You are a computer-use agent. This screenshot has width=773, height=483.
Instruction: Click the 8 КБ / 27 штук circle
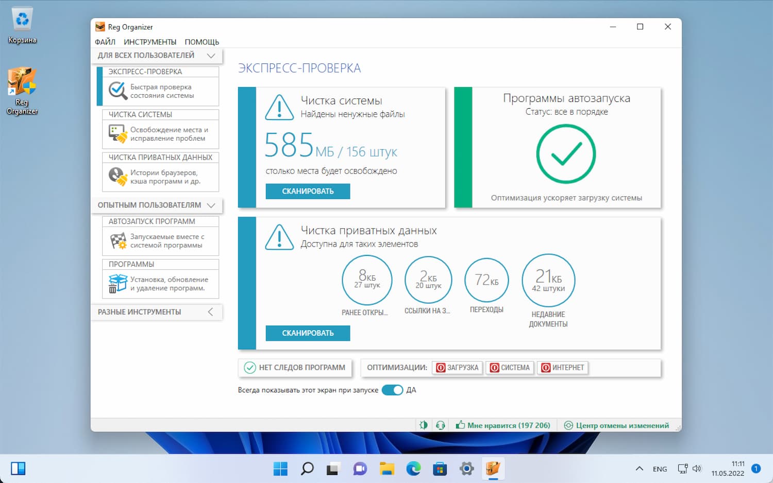point(367,280)
